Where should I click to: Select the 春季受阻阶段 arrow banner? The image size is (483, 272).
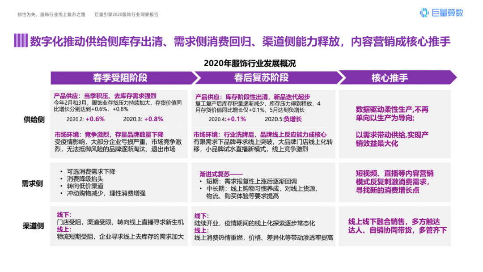pos(121,77)
